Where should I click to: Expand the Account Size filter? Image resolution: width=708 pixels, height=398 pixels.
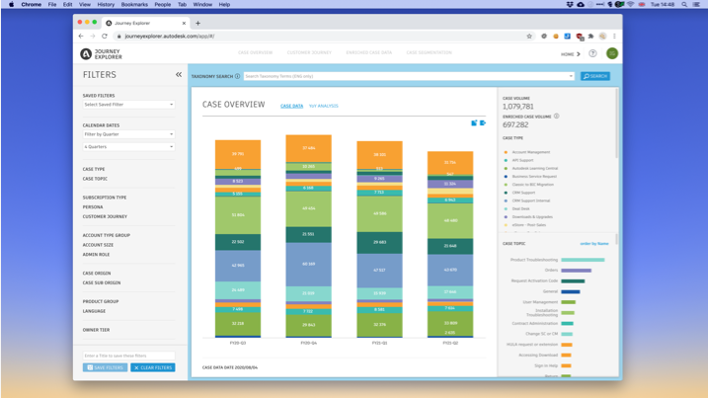pyautogui.click(x=98, y=245)
